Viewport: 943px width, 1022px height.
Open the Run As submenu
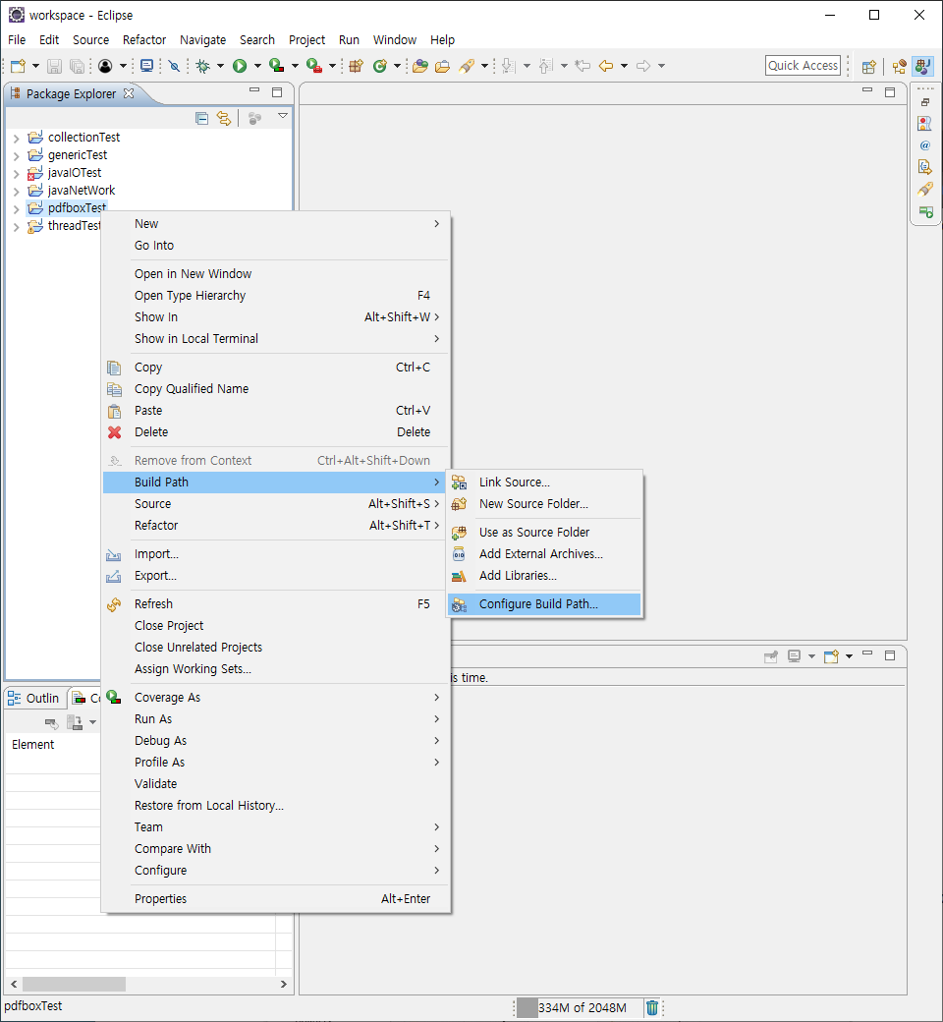pos(276,719)
